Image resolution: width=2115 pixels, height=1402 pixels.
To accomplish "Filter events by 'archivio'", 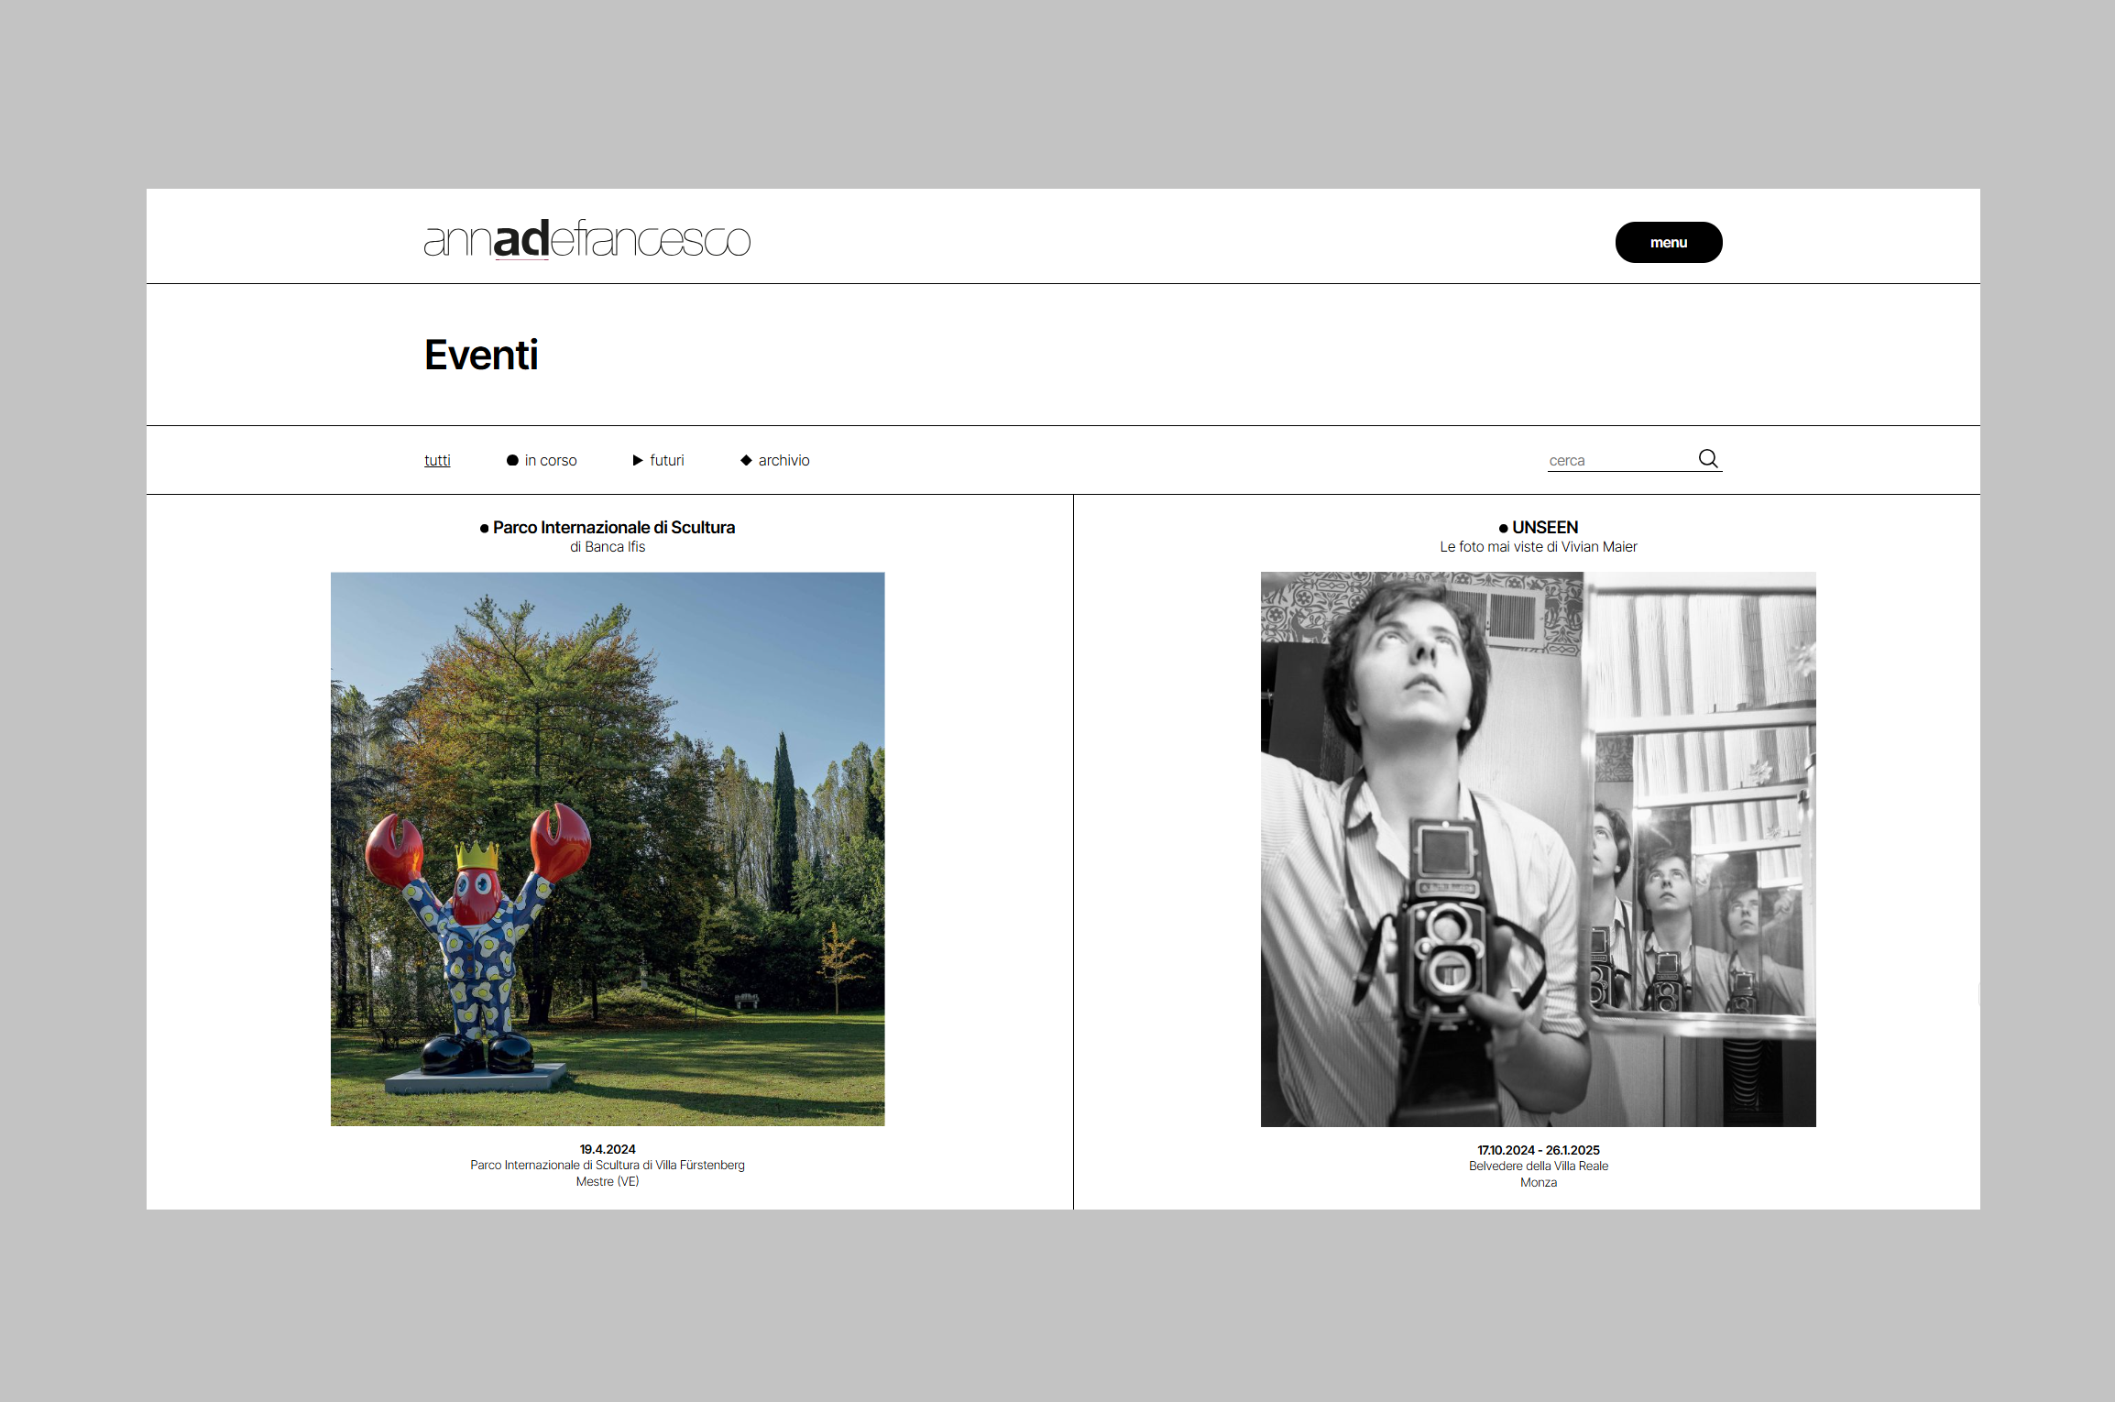I will click(775, 460).
